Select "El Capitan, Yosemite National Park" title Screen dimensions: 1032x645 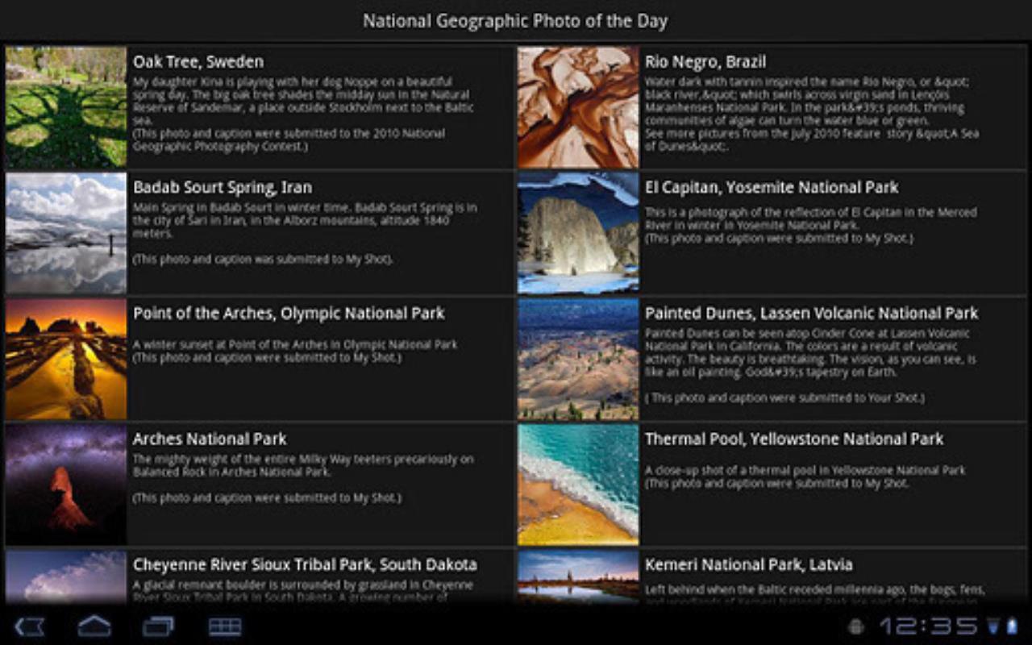(x=772, y=187)
